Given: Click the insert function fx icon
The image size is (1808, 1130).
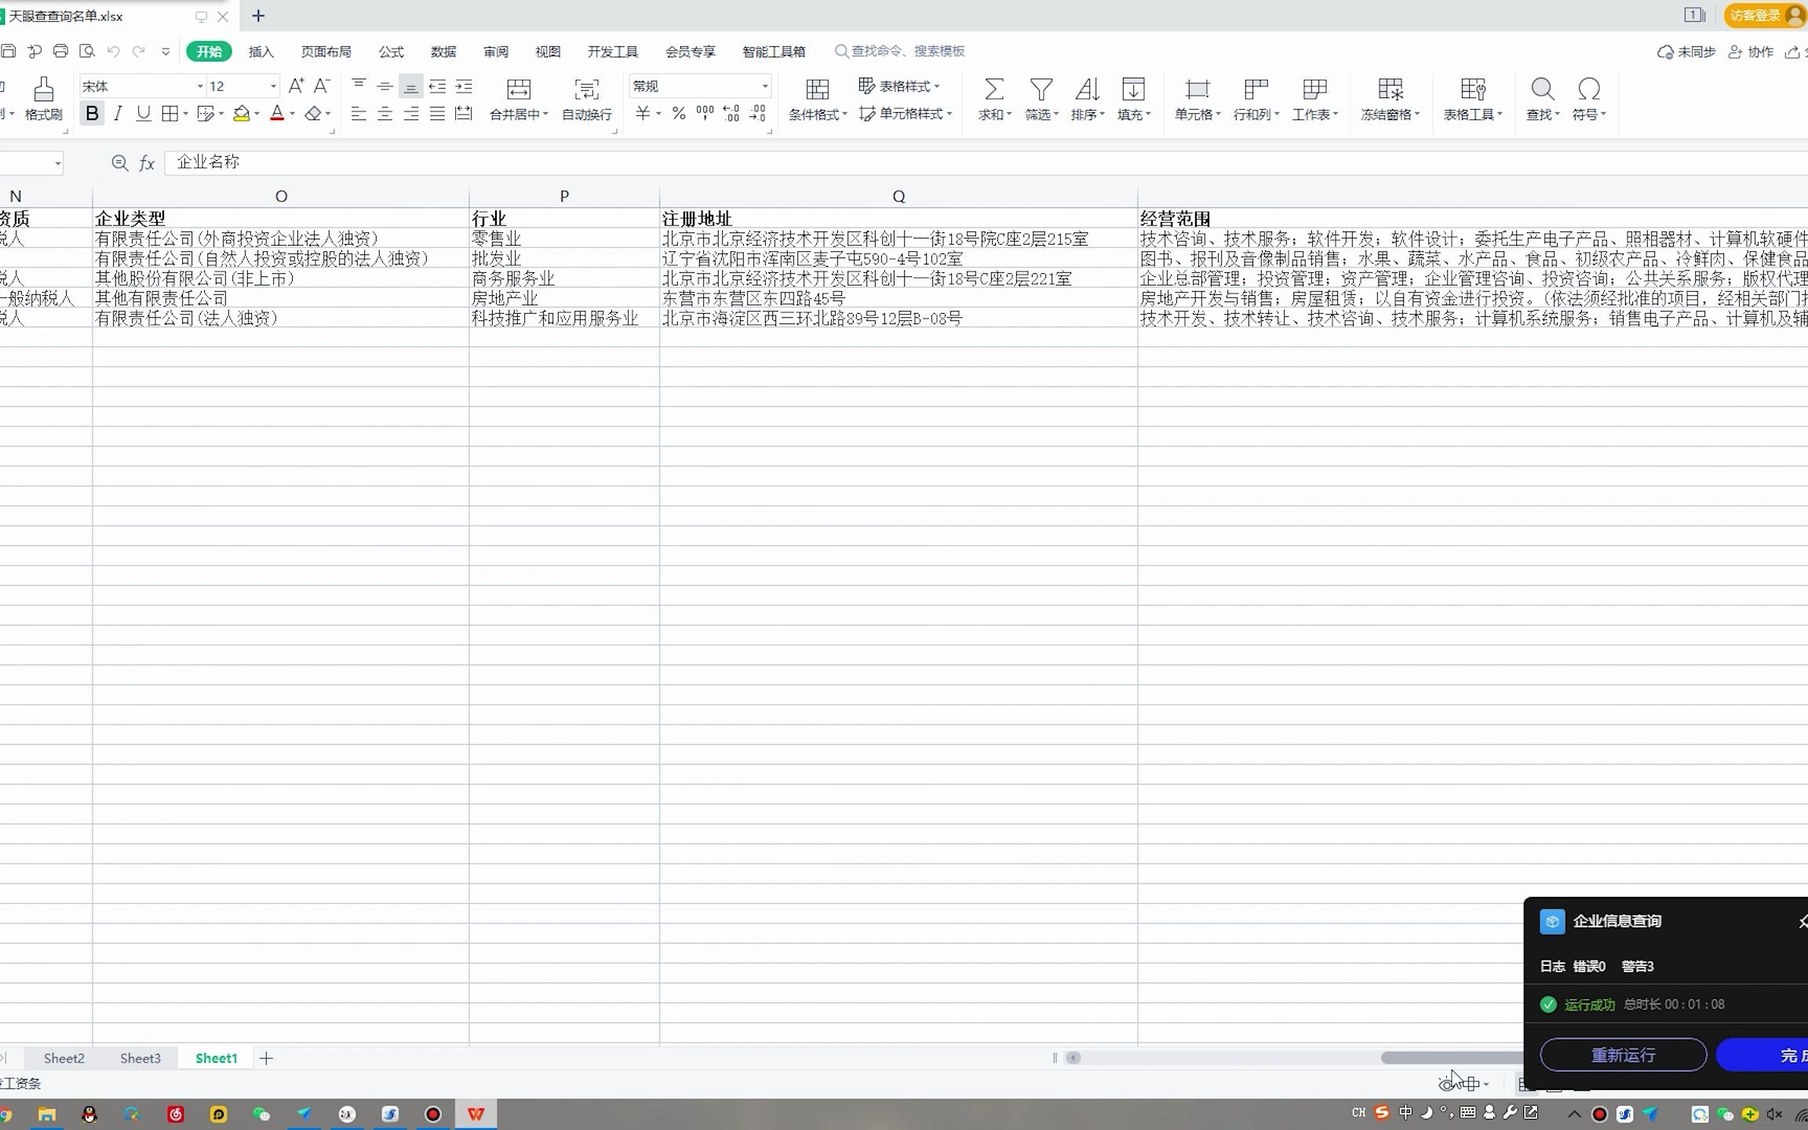Looking at the screenshot, I should 147,163.
